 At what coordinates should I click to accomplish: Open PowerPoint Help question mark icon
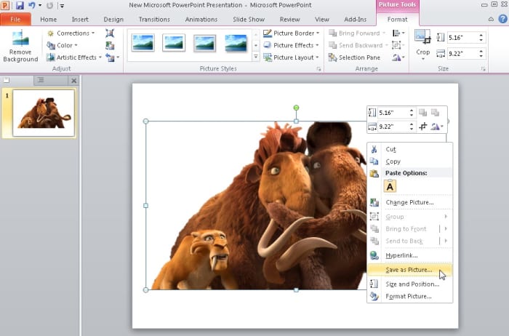[503, 19]
